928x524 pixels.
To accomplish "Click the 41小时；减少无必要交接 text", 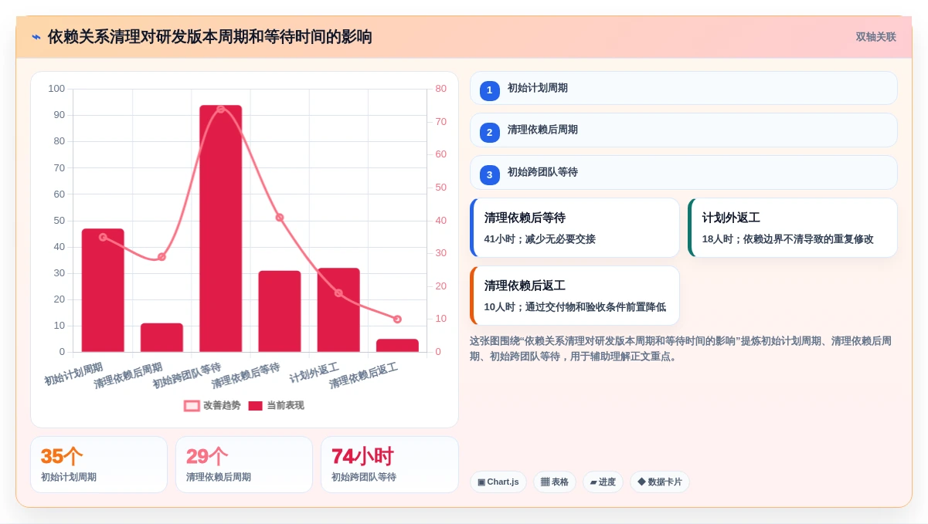I will click(x=540, y=239).
